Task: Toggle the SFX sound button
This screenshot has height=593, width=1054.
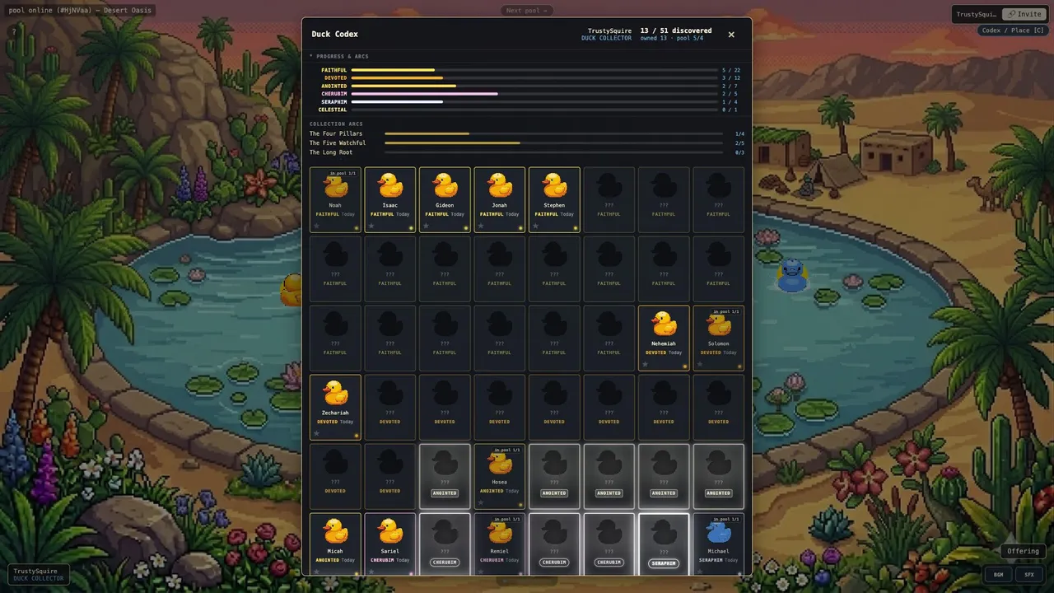Action: pyautogui.click(x=1029, y=574)
